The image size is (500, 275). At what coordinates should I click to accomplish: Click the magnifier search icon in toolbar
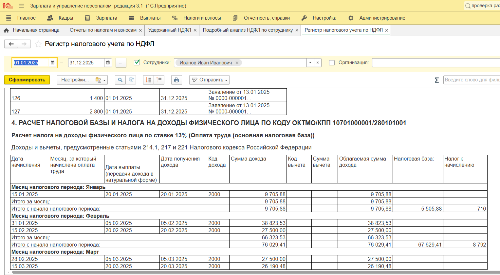click(120, 80)
